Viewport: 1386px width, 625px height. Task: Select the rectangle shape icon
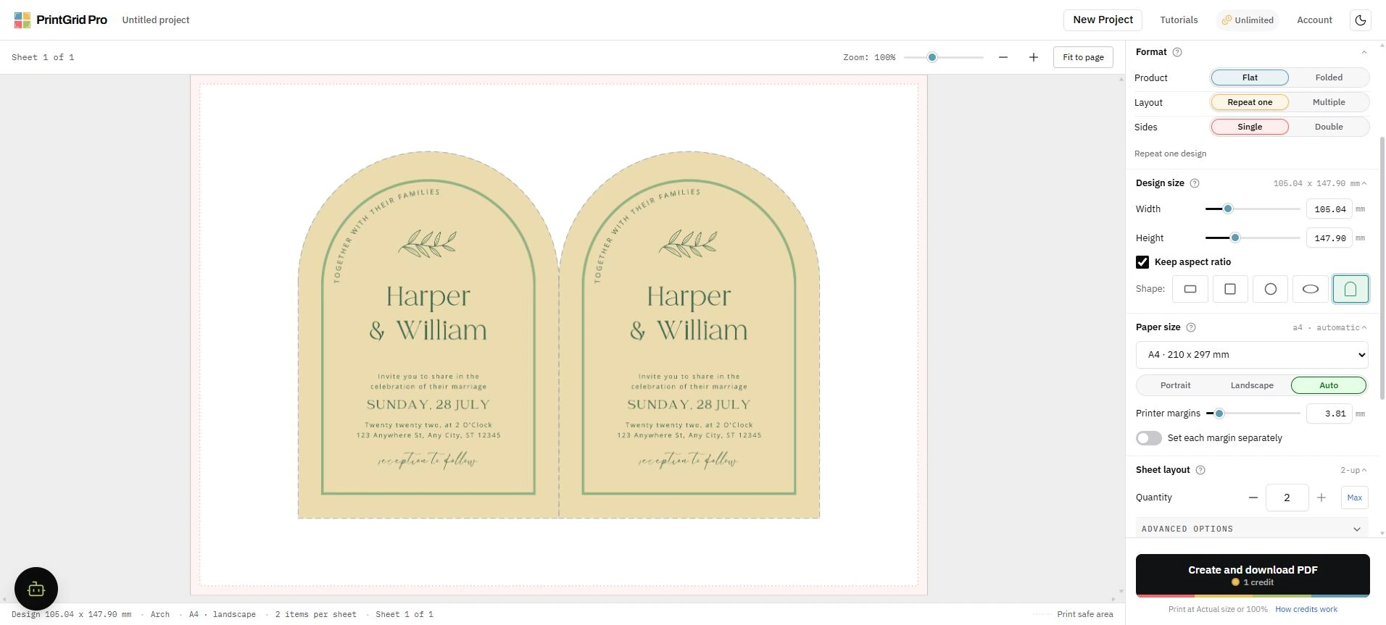[x=1190, y=289]
